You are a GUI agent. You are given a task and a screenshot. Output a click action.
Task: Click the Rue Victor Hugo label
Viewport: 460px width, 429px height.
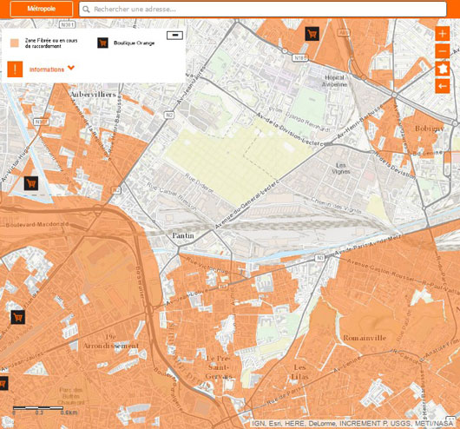point(208,266)
